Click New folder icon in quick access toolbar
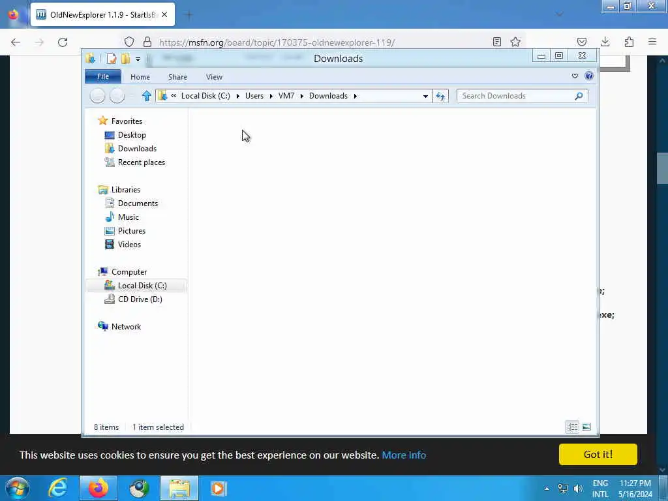This screenshot has width=668, height=501. coord(126,59)
